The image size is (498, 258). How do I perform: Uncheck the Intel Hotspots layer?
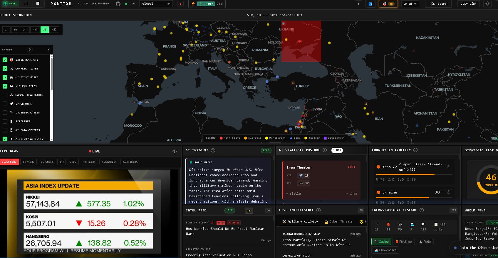[x=5, y=60]
